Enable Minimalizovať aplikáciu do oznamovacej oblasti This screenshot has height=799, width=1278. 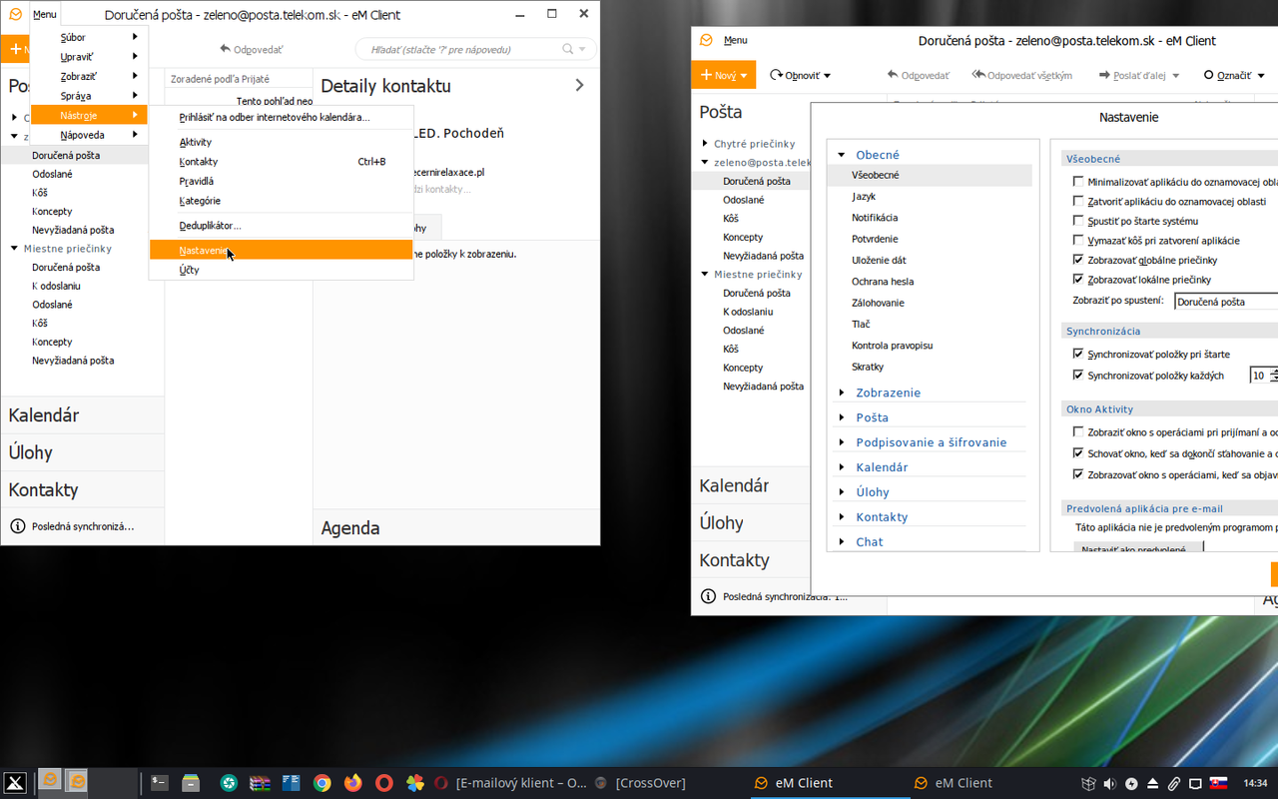tap(1078, 182)
